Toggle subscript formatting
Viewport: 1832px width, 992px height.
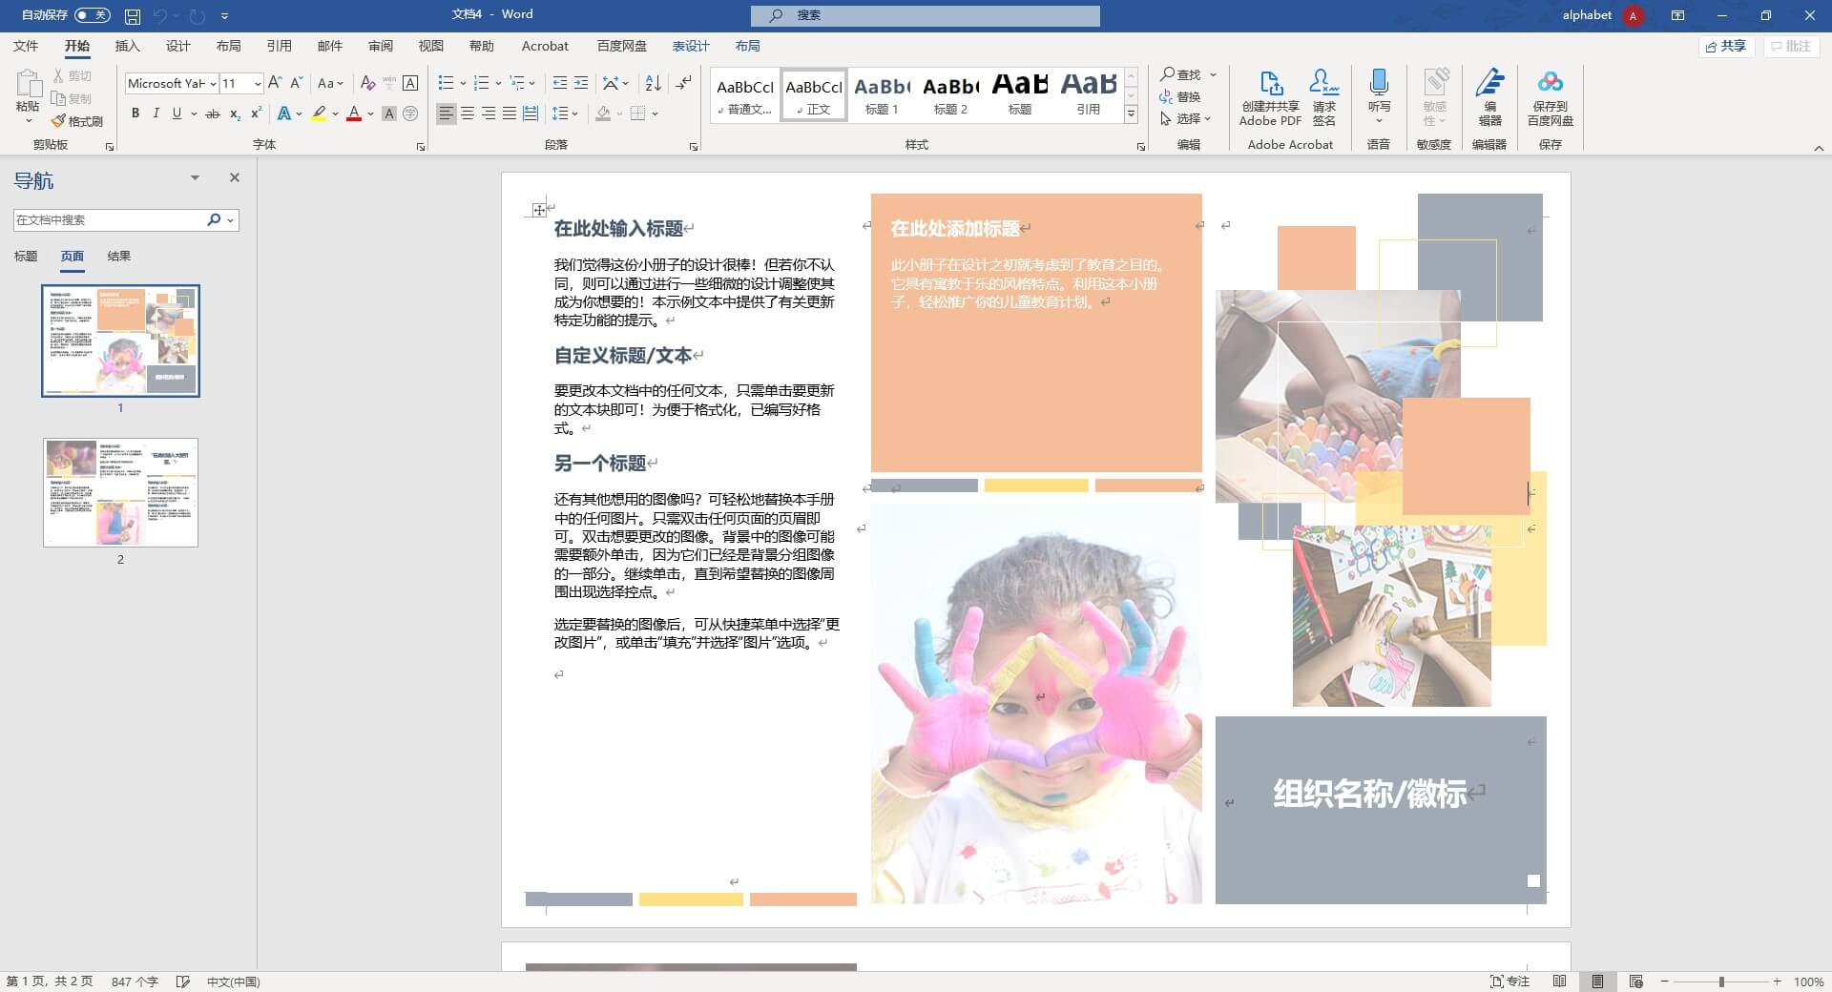point(235,114)
